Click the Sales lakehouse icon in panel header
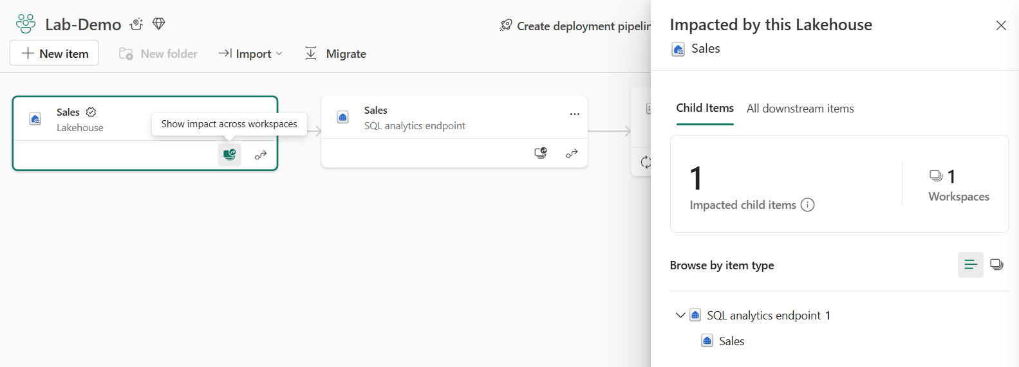Image resolution: width=1019 pixels, height=367 pixels. pos(678,49)
